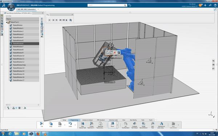Viewport: 218px width, 136px height.
Task: Click the activities list horizontal scrollbar
Action: [x=23, y=105]
